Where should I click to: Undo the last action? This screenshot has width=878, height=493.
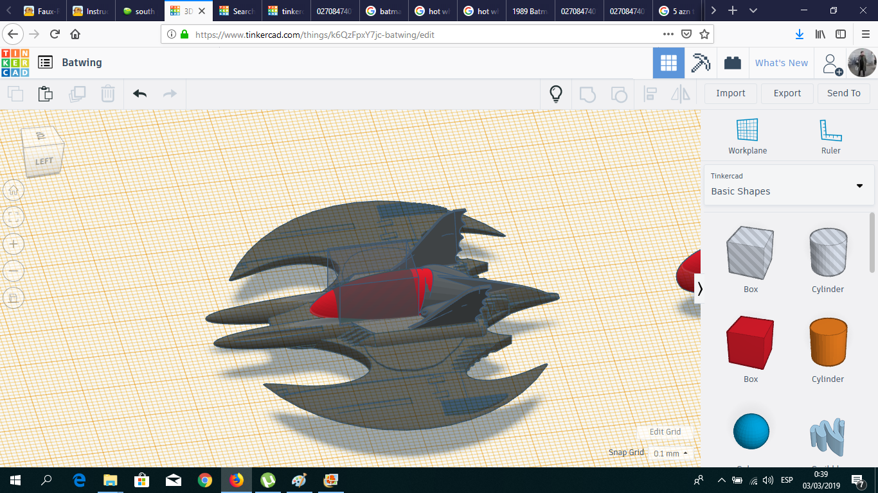tap(139, 94)
